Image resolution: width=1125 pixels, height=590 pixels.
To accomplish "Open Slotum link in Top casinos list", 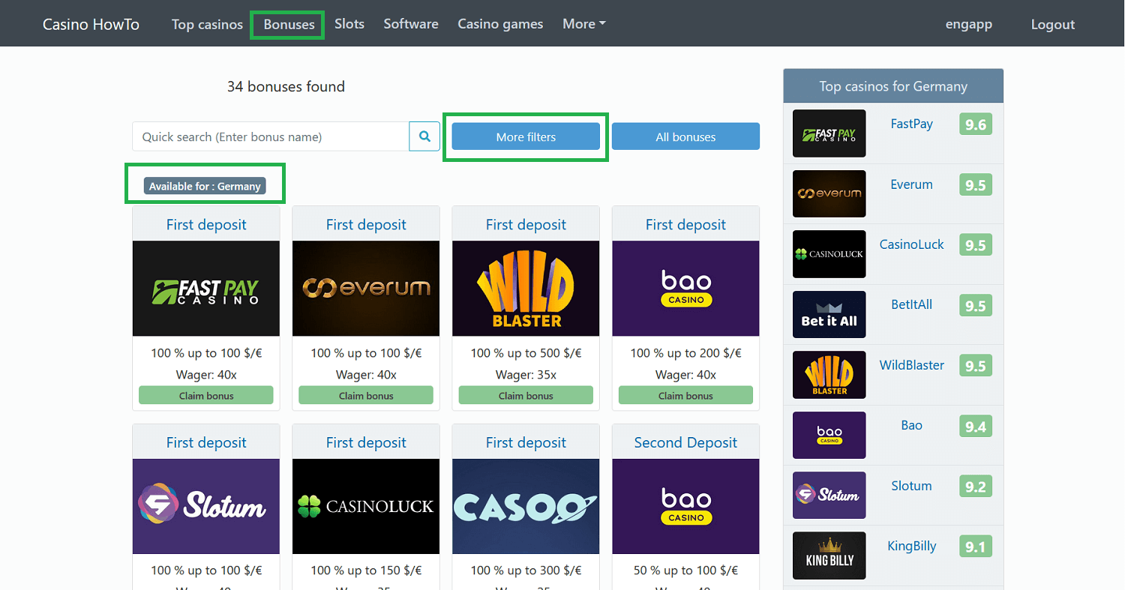I will pyautogui.click(x=911, y=486).
